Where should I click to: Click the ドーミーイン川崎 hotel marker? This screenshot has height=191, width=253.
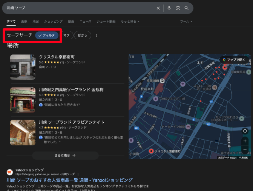tap(188, 127)
